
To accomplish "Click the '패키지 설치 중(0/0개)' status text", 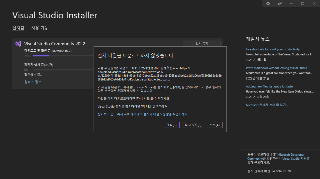I will (39, 65).
